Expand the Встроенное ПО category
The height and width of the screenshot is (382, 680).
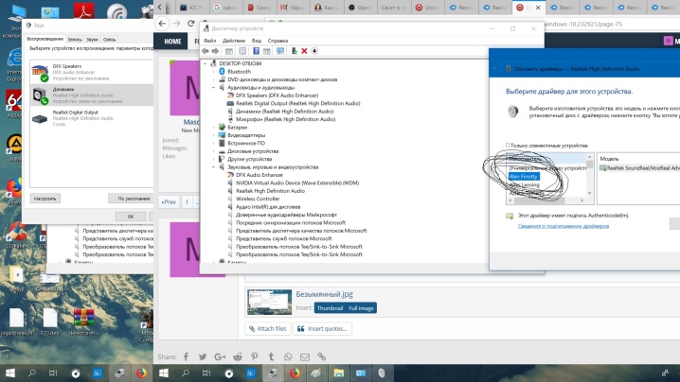(214, 143)
